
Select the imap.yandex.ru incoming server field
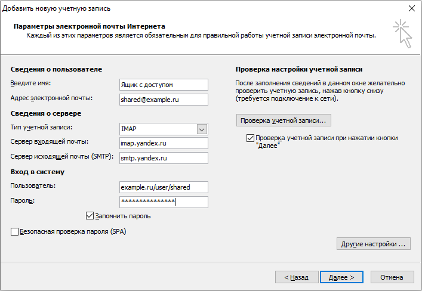click(x=163, y=143)
